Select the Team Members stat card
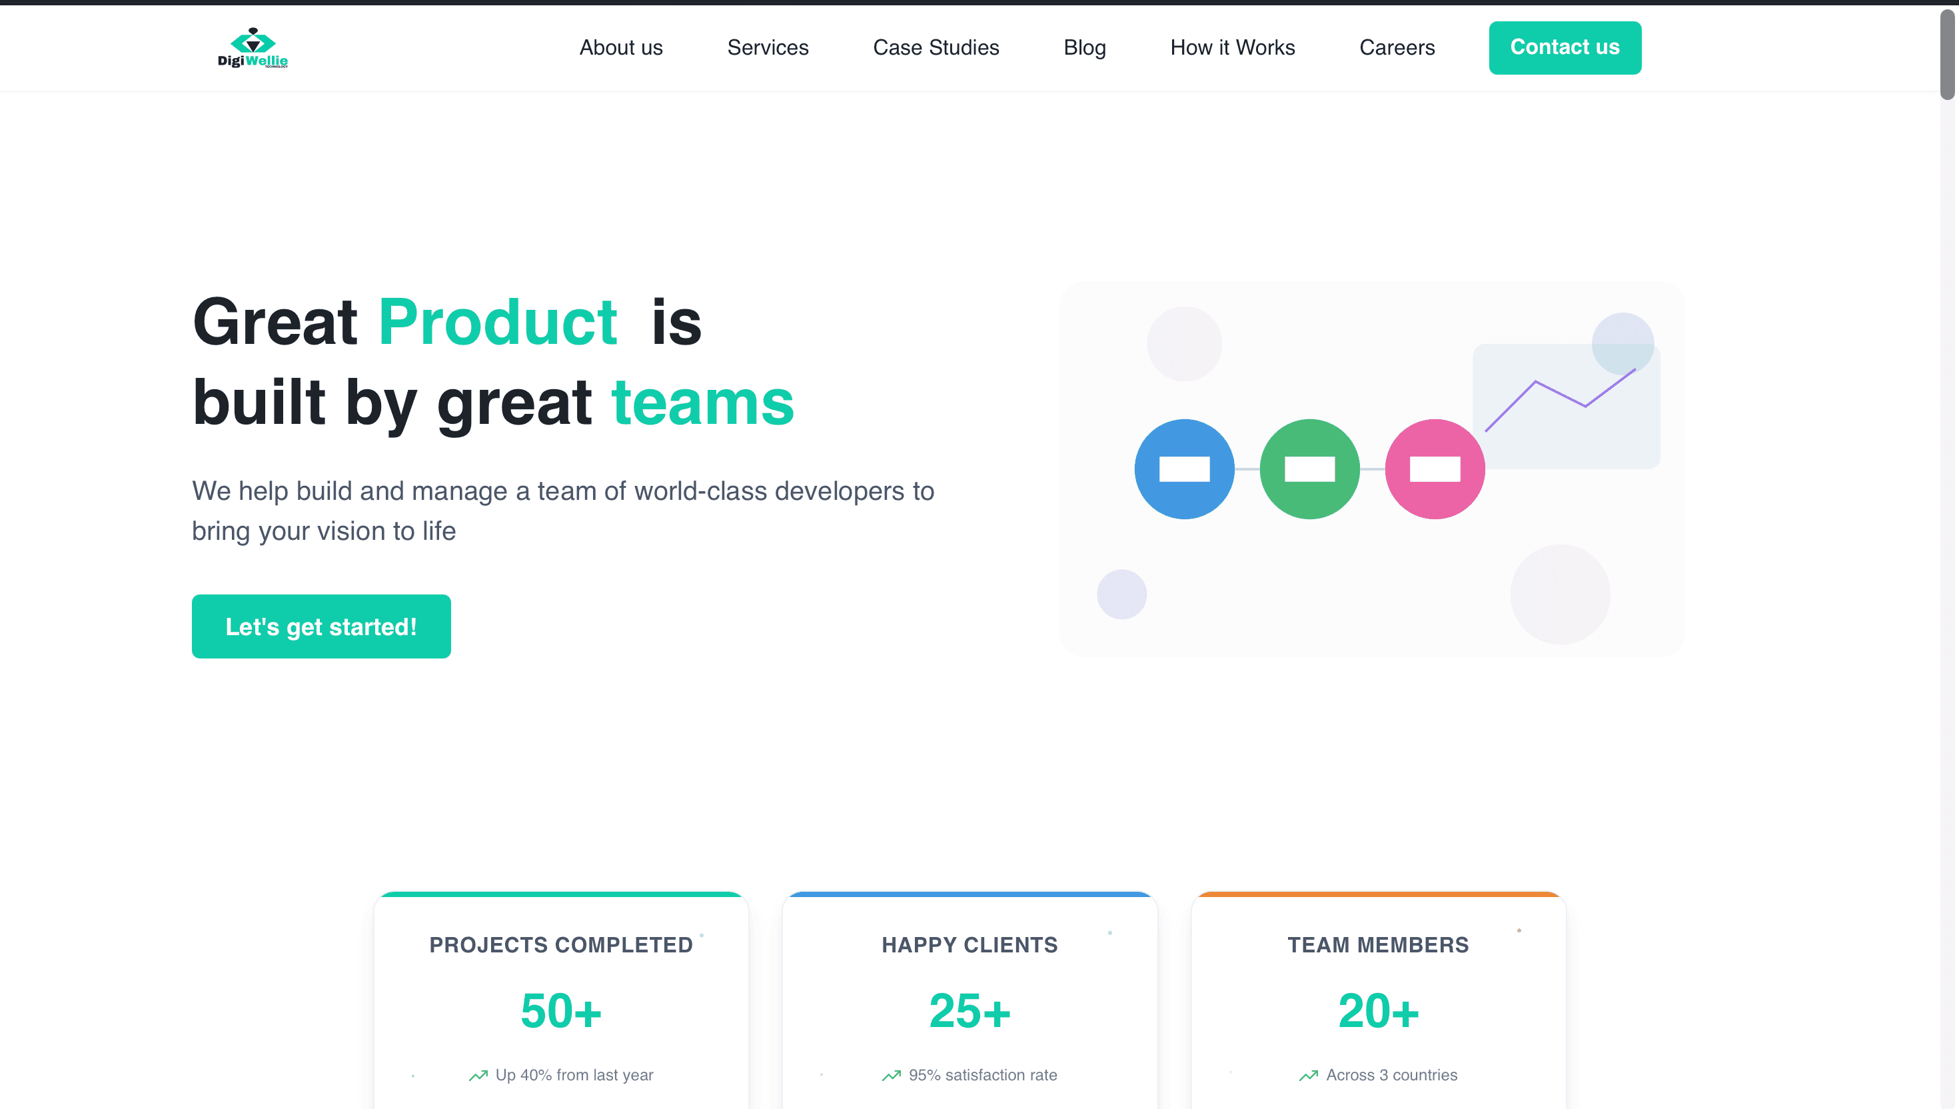1959x1109 pixels. coord(1378,998)
